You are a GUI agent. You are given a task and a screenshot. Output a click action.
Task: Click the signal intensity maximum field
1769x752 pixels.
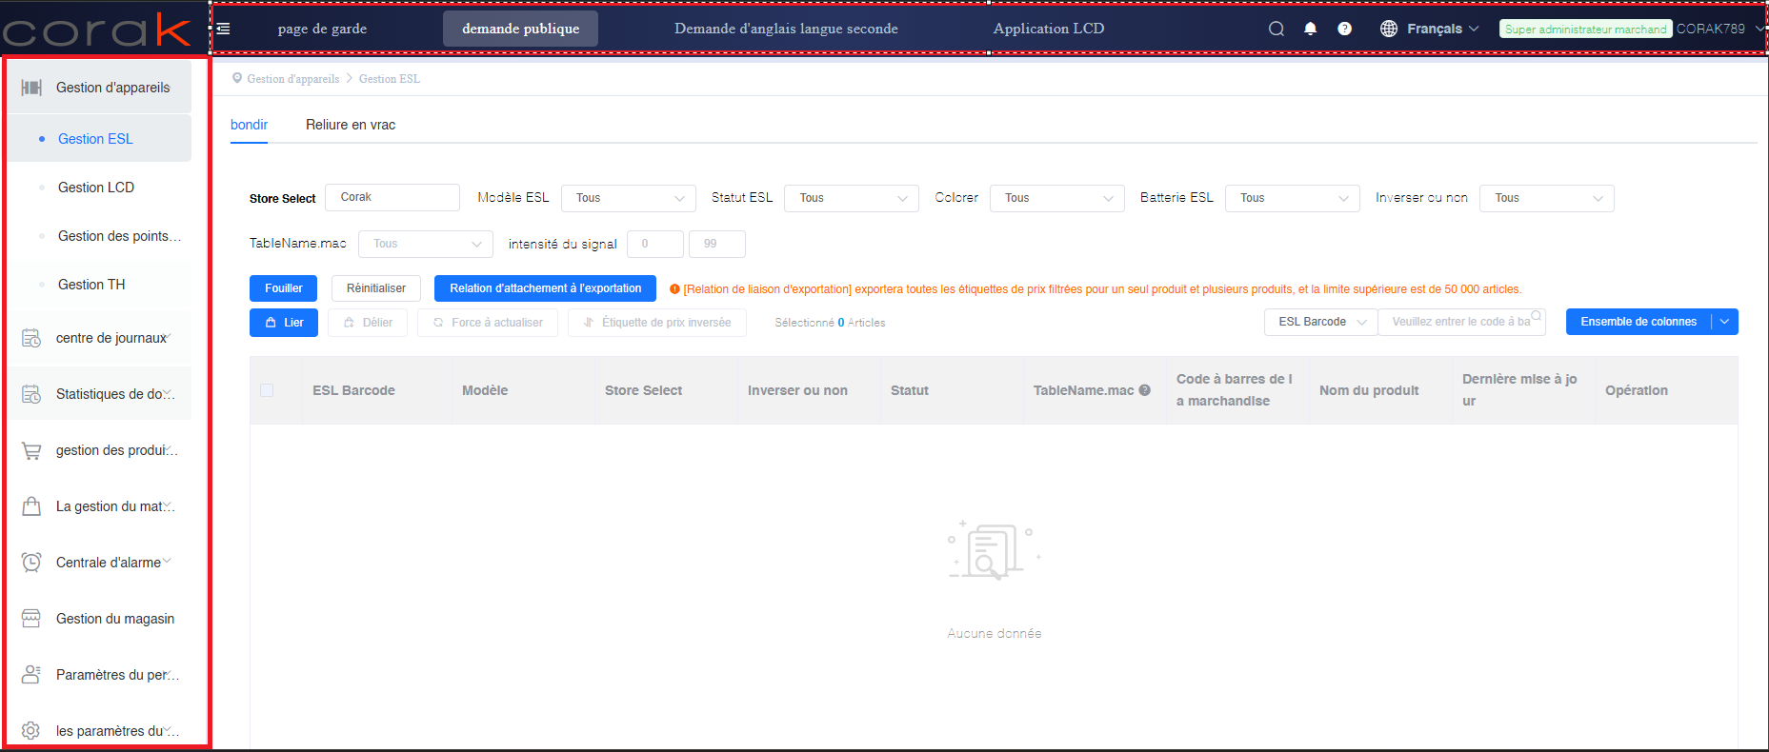pos(717,244)
